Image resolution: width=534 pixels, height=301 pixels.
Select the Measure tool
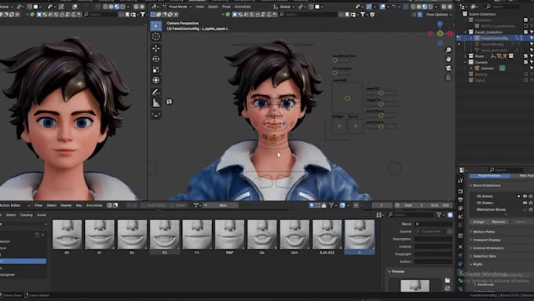156,103
